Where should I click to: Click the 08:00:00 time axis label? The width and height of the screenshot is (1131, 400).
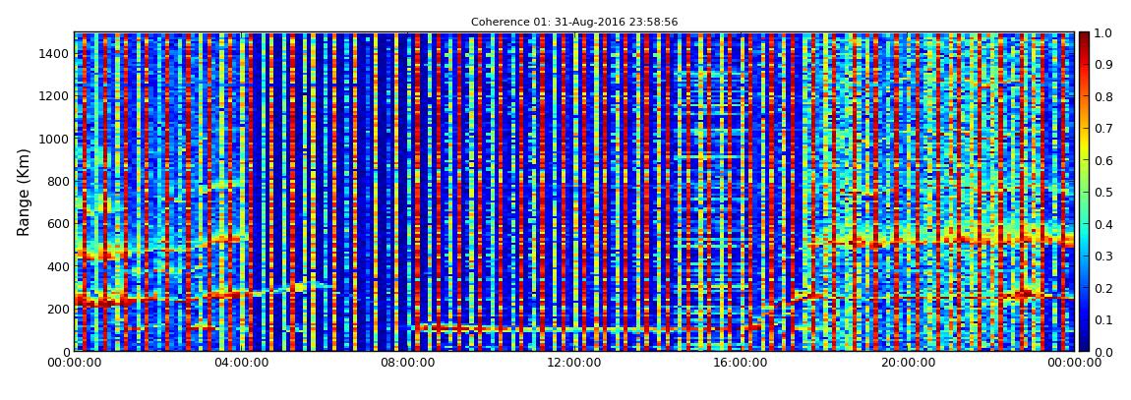pyautogui.click(x=408, y=363)
